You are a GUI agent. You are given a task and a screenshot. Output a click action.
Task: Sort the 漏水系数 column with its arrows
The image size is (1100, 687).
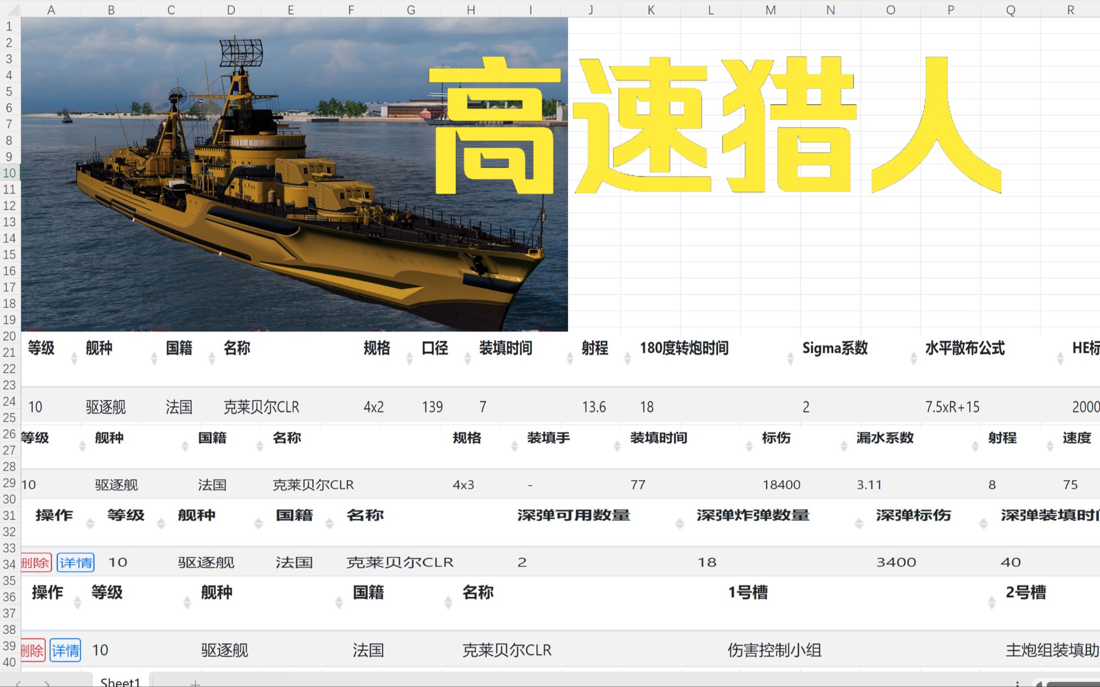pos(975,446)
